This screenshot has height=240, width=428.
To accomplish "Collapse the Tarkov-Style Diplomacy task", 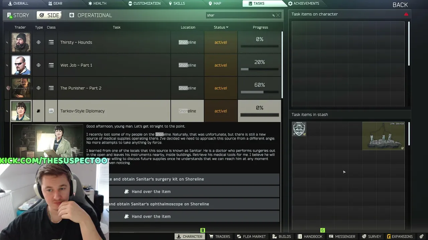I will [114, 111].
